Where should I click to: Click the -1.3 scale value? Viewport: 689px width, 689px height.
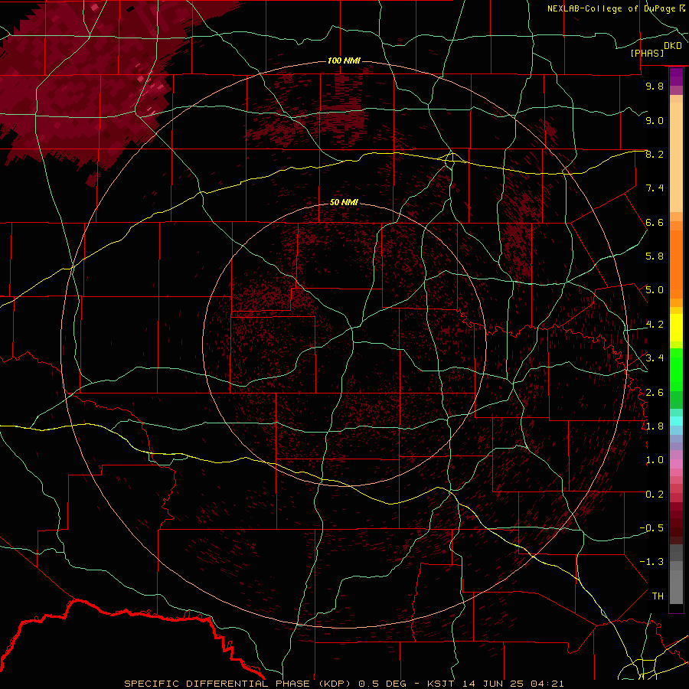point(651,562)
